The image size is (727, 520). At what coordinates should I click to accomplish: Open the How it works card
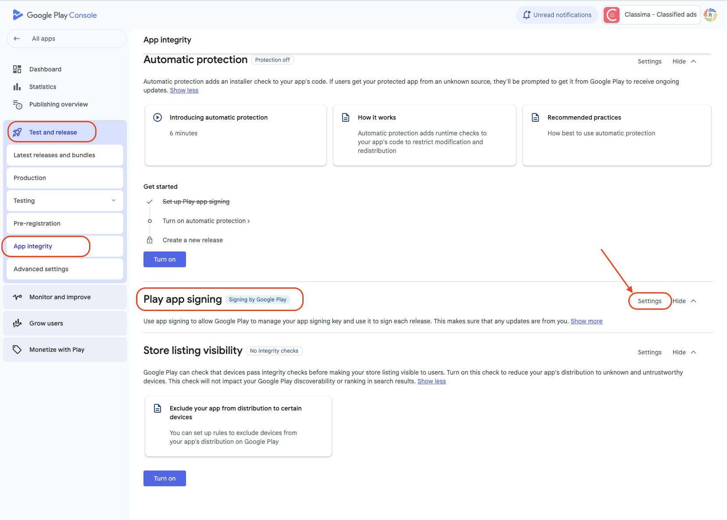pos(424,135)
